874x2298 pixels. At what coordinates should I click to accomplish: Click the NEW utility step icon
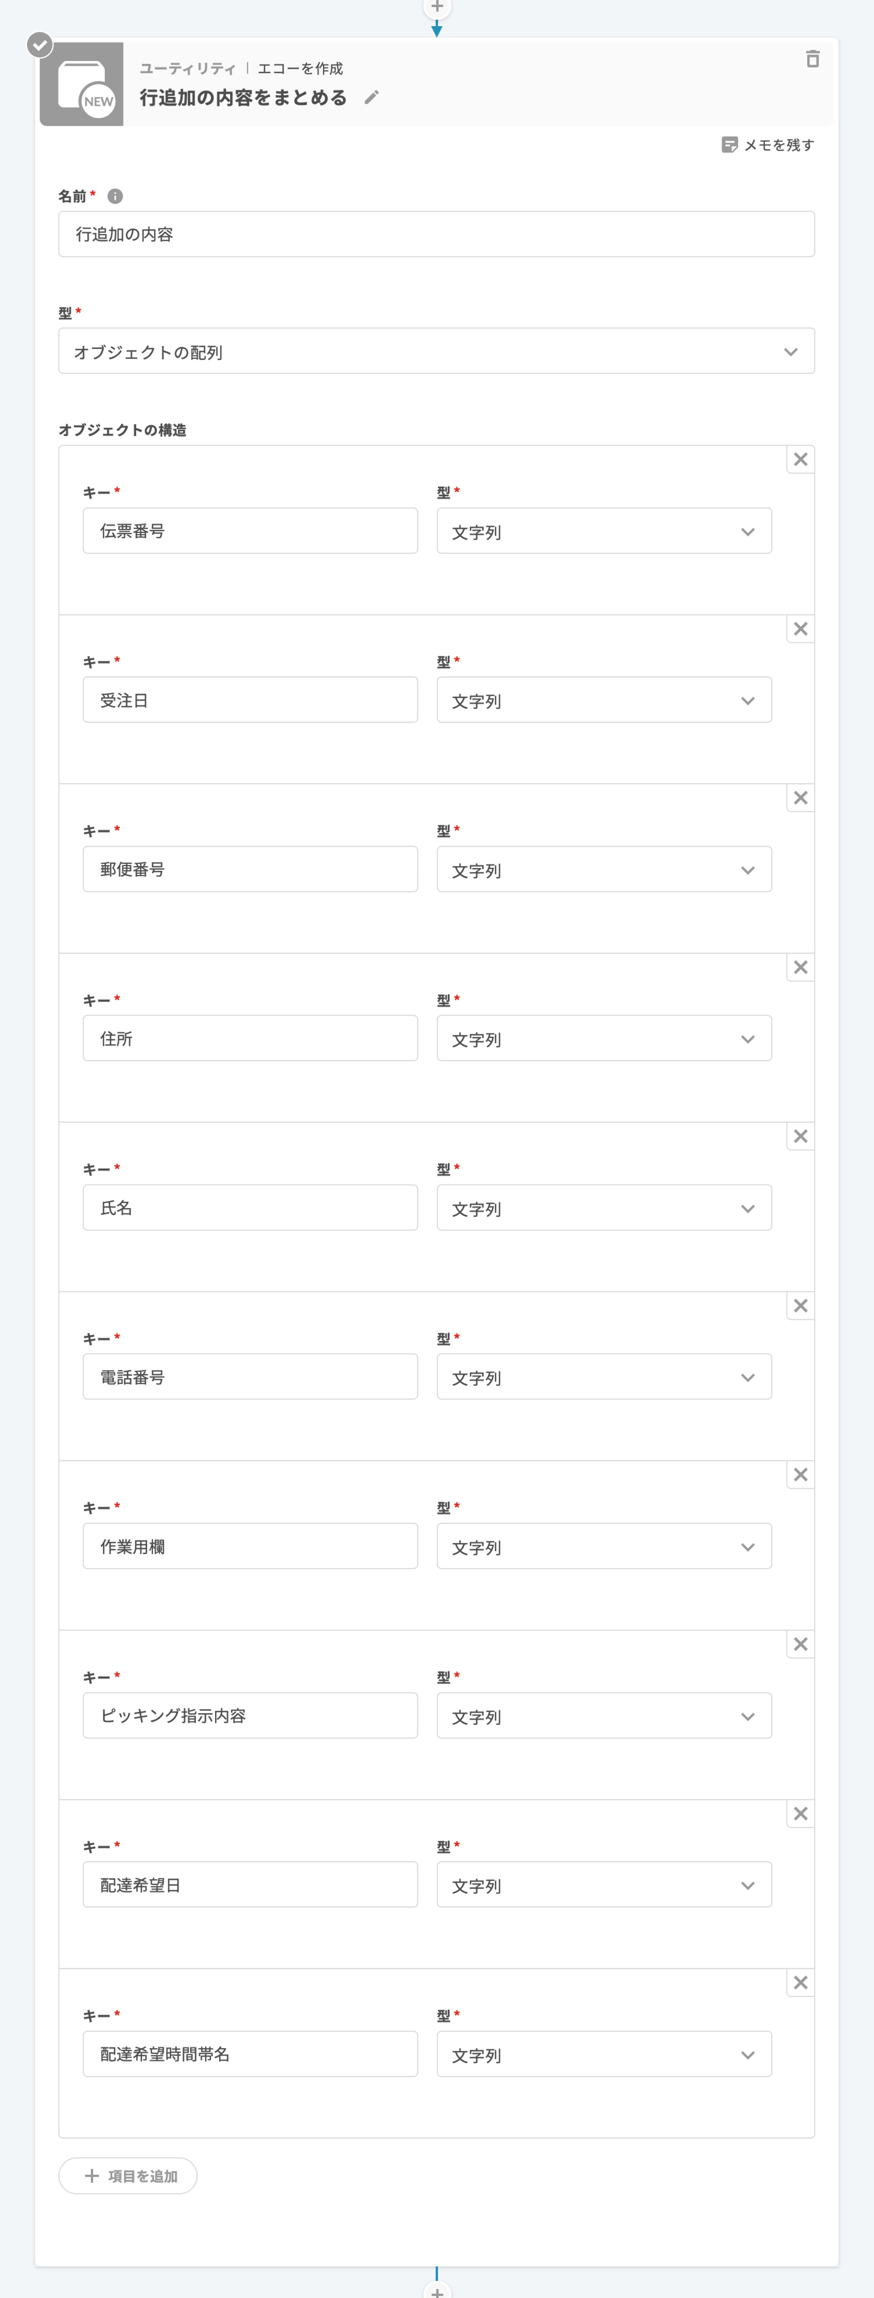click(82, 85)
